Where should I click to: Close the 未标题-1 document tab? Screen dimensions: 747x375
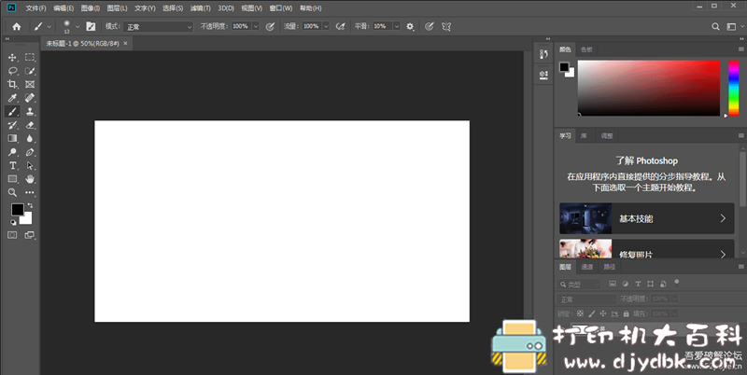point(125,43)
